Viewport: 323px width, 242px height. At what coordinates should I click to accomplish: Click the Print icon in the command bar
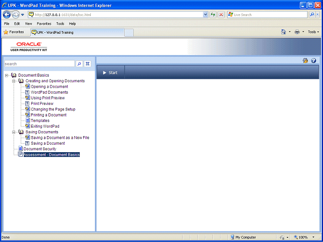(297, 32)
